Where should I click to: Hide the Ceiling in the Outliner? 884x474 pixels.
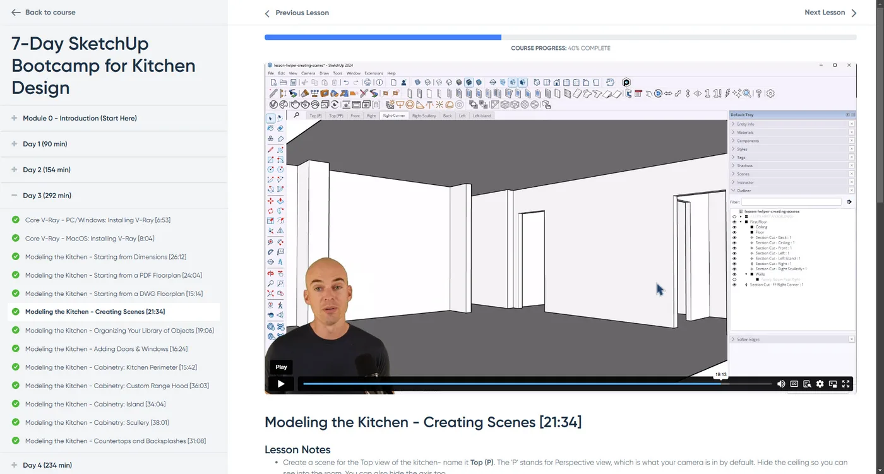pyautogui.click(x=734, y=227)
